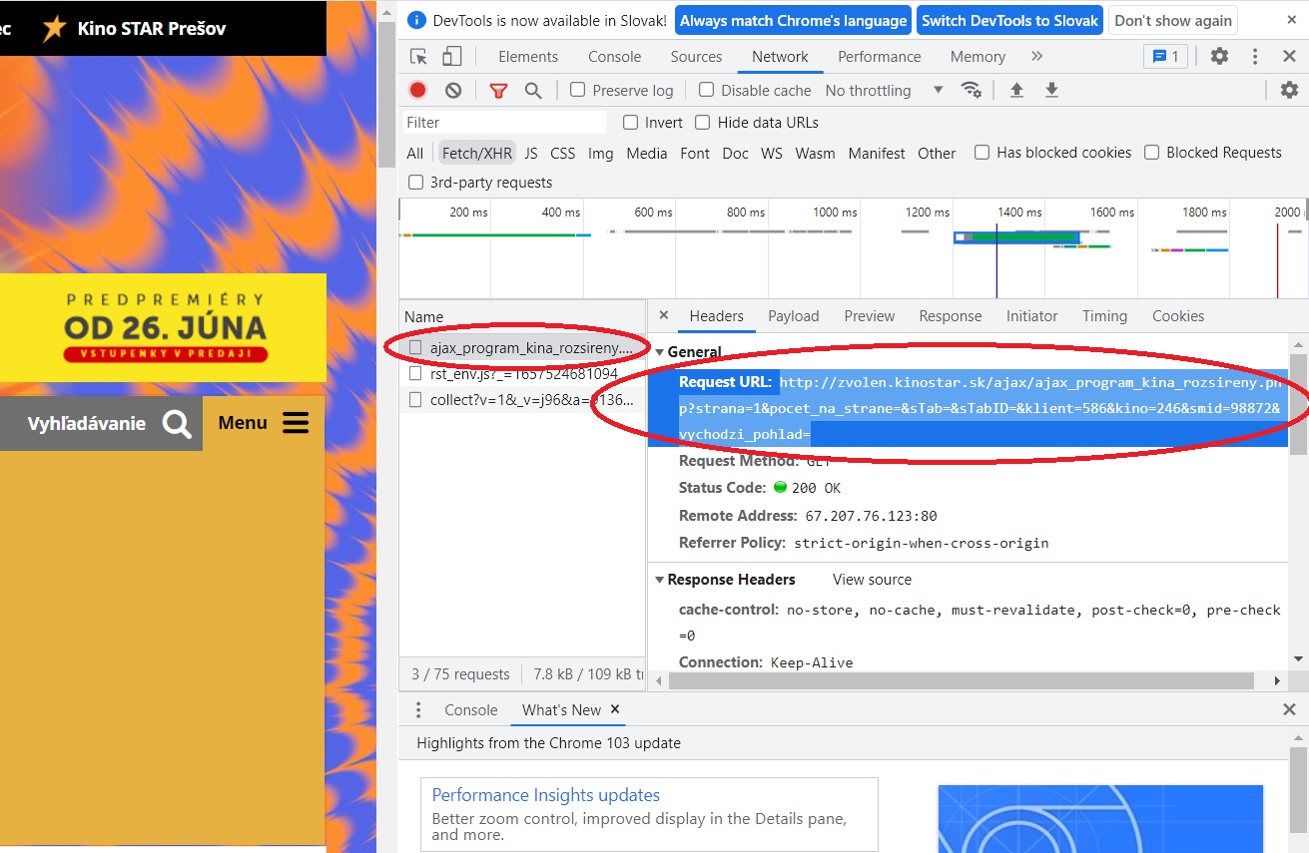
Task: Open DevTools settings gear icon
Action: pyautogui.click(x=1219, y=57)
